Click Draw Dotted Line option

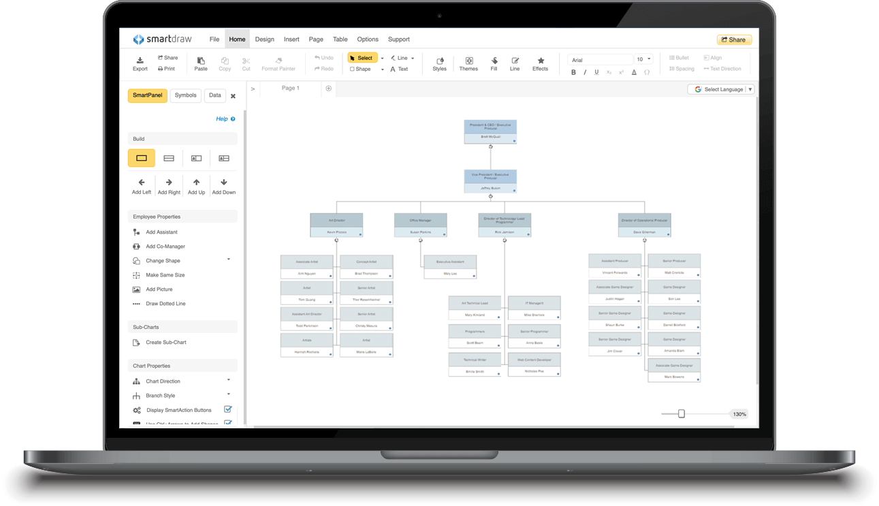(x=165, y=304)
